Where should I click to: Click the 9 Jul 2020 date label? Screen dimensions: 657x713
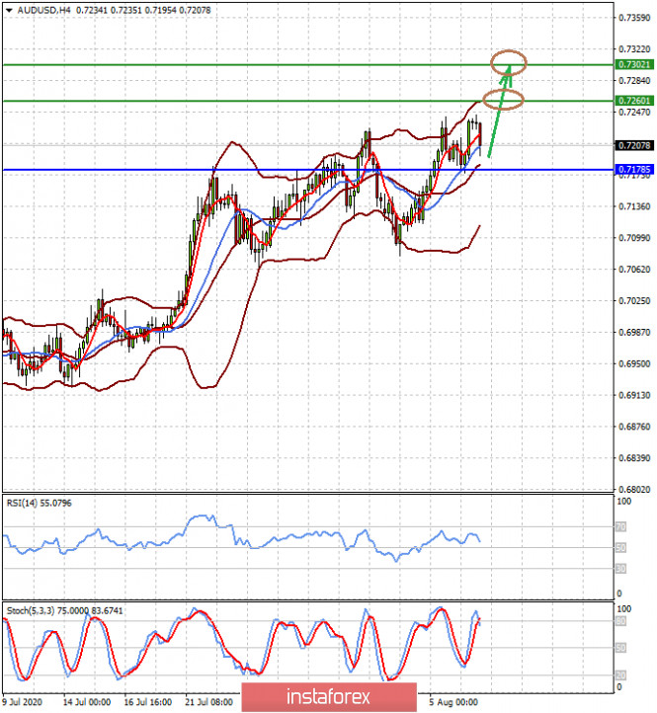22,702
